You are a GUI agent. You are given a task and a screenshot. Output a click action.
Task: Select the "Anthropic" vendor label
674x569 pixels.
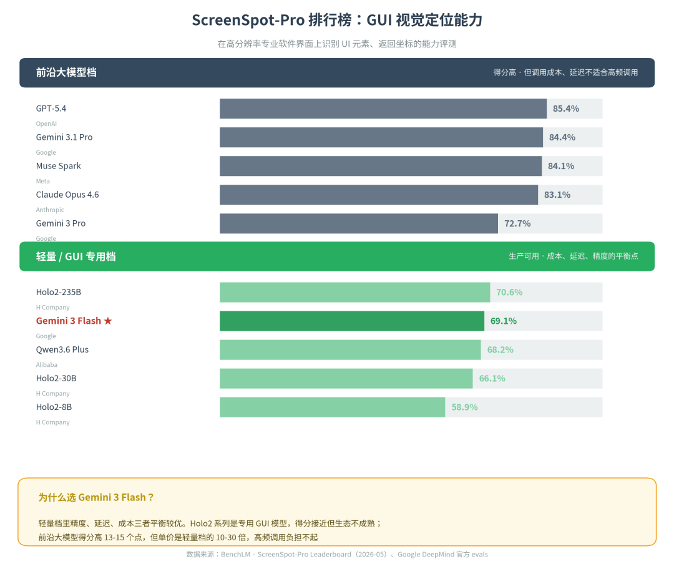click(50, 210)
